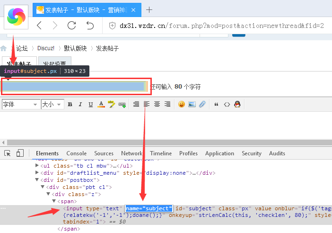Collapse the postbox div node

[37, 180]
